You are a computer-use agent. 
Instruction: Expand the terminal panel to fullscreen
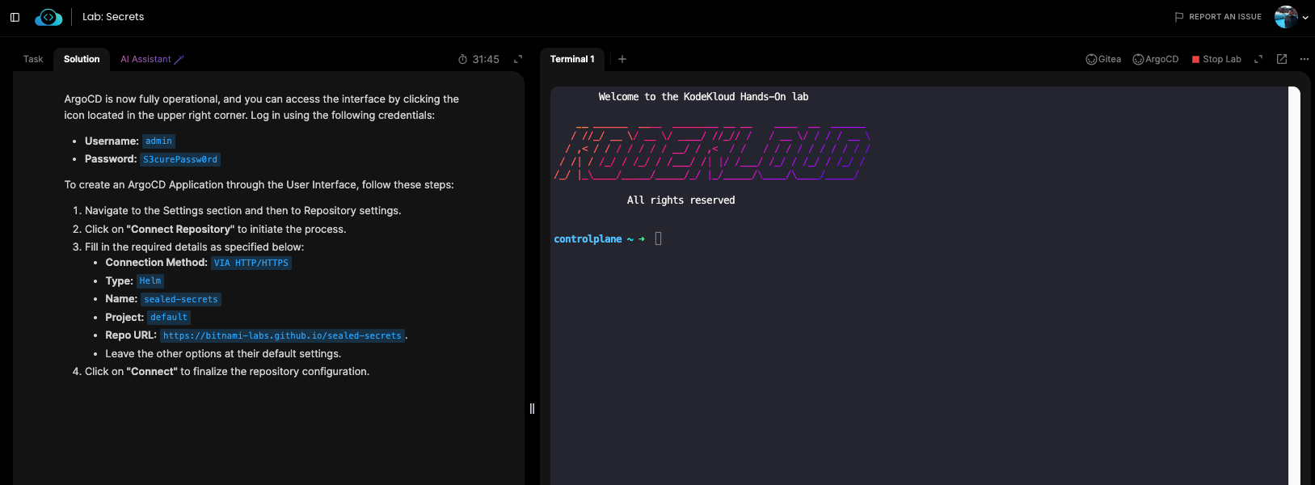pos(1258,59)
